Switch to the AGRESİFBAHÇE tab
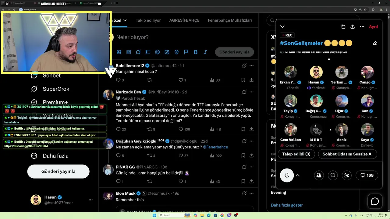 tap(184, 20)
